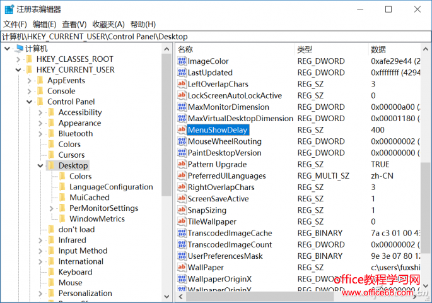Click the Registry Editor title bar icon
The height and width of the screenshot is (303, 432).
coord(9,9)
